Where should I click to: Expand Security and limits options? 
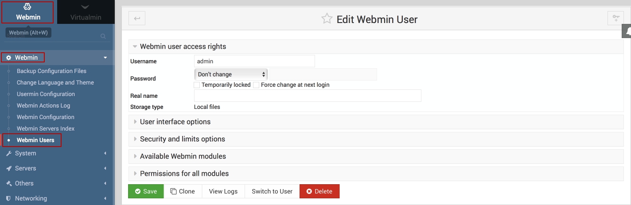pyautogui.click(x=182, y=139)
